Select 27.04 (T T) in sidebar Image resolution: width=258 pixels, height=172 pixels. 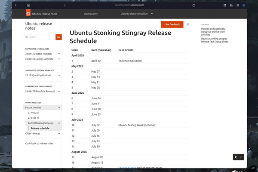pos(34,118)
